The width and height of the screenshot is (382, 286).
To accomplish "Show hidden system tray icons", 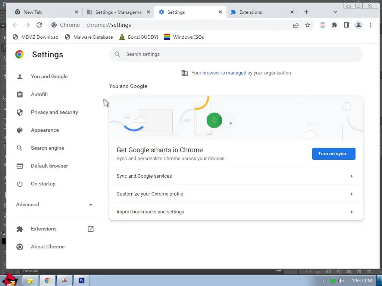I will pos(323,281).
